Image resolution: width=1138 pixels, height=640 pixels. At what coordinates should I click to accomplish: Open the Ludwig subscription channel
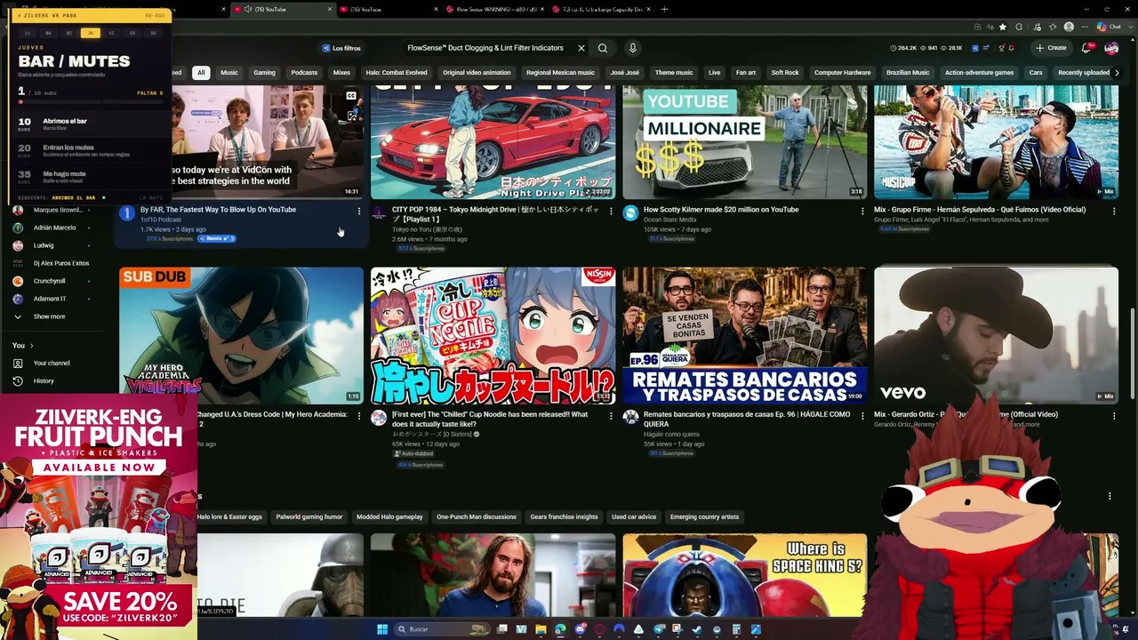tap(44, 245)
